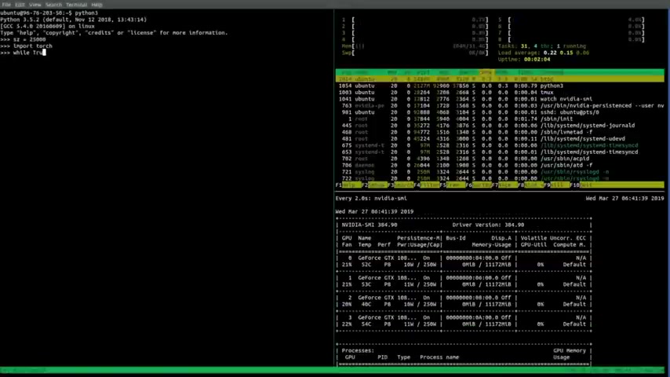This screenshot has height=377, width=670.
Task: Click the 'Tasks: 31' summary line
Action: click(x=542, y=46)
